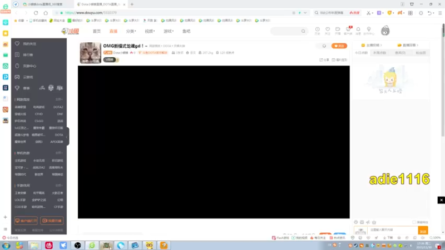Dismiss the black X overlay at right edge
Viewport: 445px width, 250px height.
point(441,200)
